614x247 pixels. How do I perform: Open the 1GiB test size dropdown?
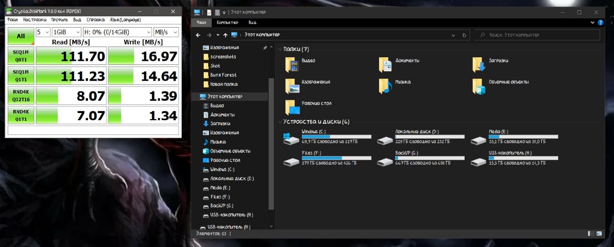66,32
